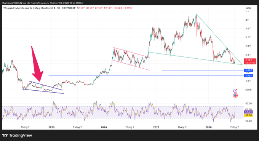The height and width of the screenshot is (141, 259).
Task: Click the 80.00 RSI axis label
Action: tap(249, 104)
